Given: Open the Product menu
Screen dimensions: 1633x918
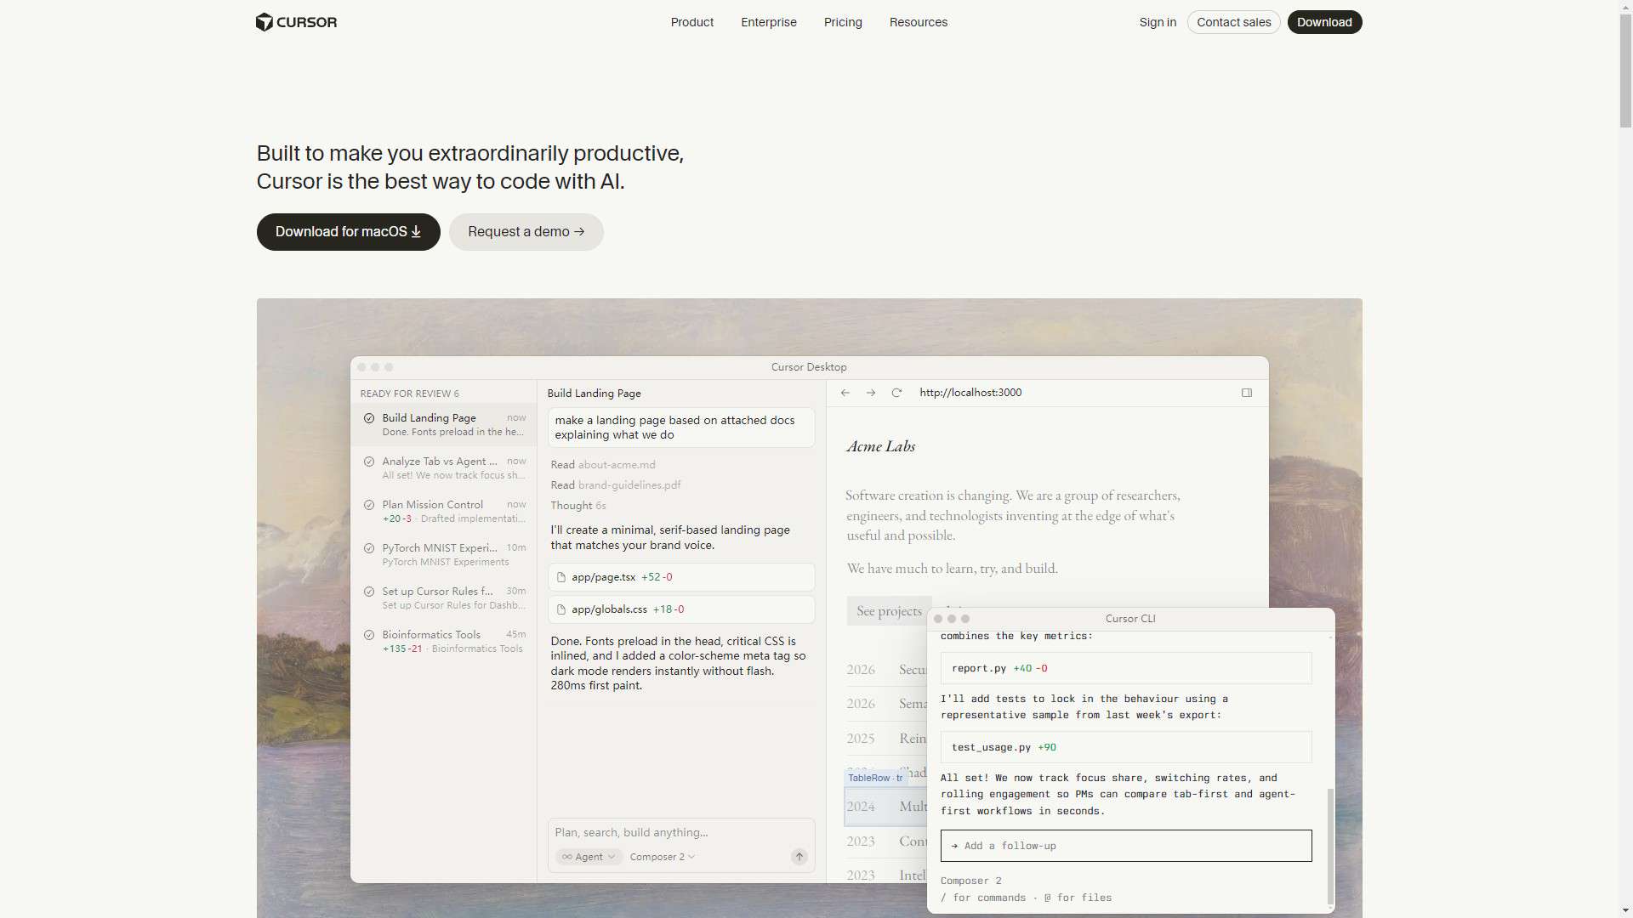Looking at the screenshot, I should coord(691,22).
